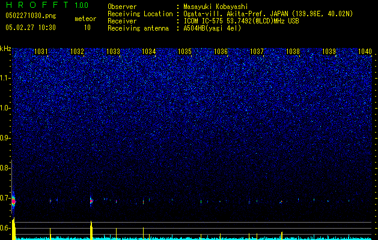Click the 1039 time axis marker
The height and width of the screenshot is (240, 378).
click(x=329, y=51)
